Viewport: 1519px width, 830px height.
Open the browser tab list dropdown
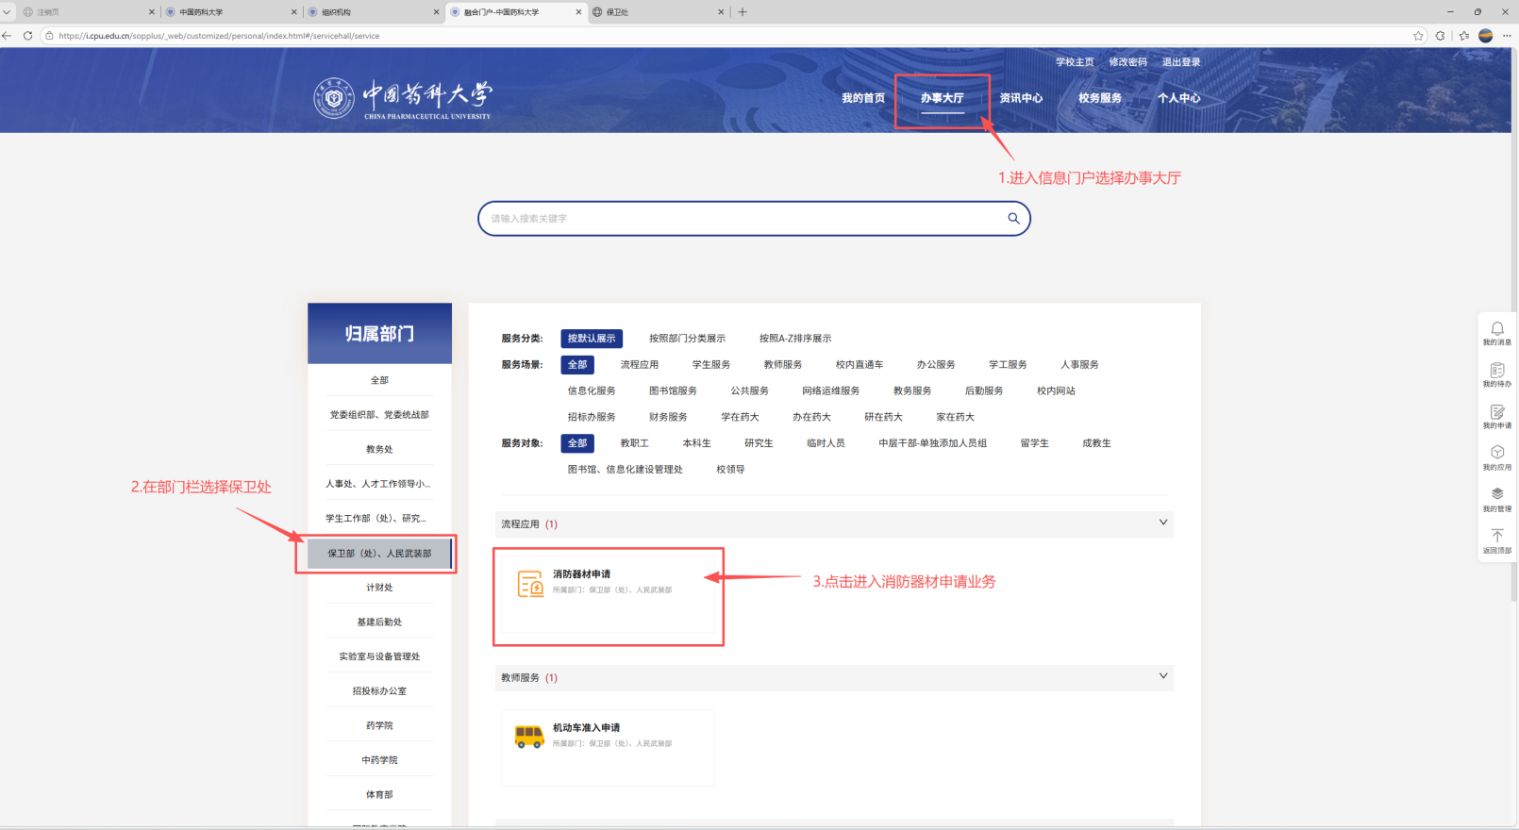pyautogui.click(x=8, y=12)
